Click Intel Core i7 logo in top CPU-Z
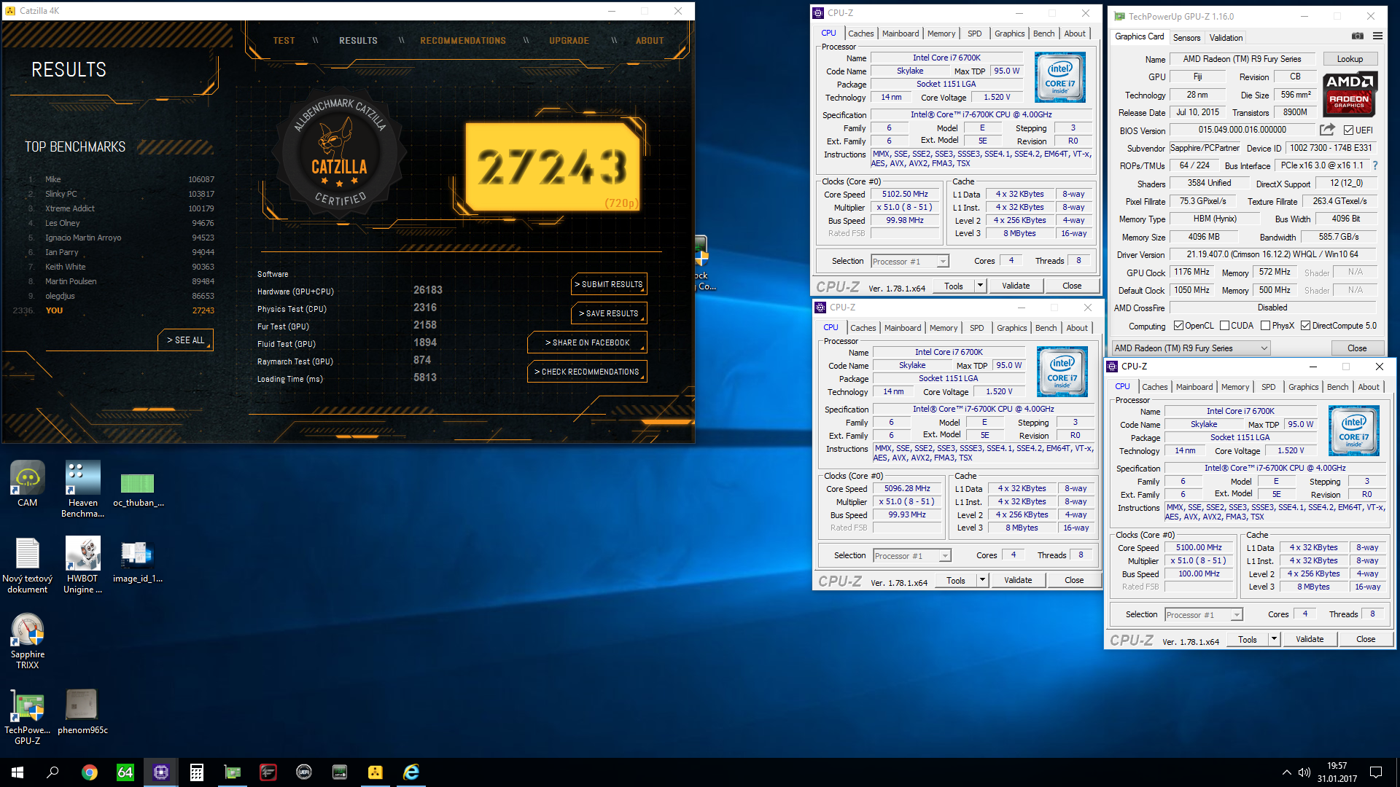Viewport: 1400px width, 787px height. [1059, 77]
